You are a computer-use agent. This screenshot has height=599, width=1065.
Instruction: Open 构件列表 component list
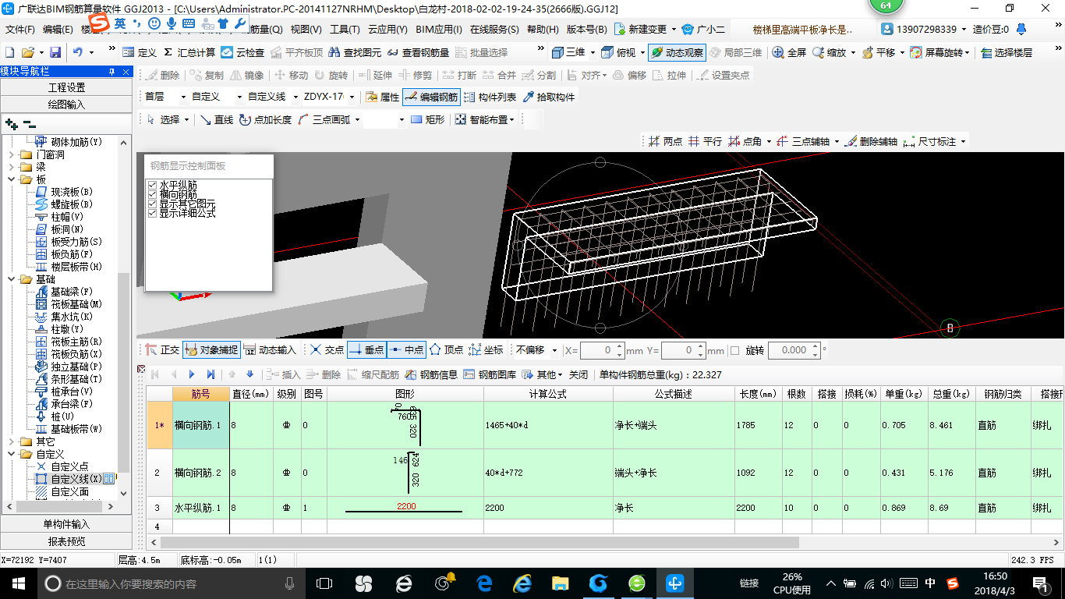coord(490,97)
